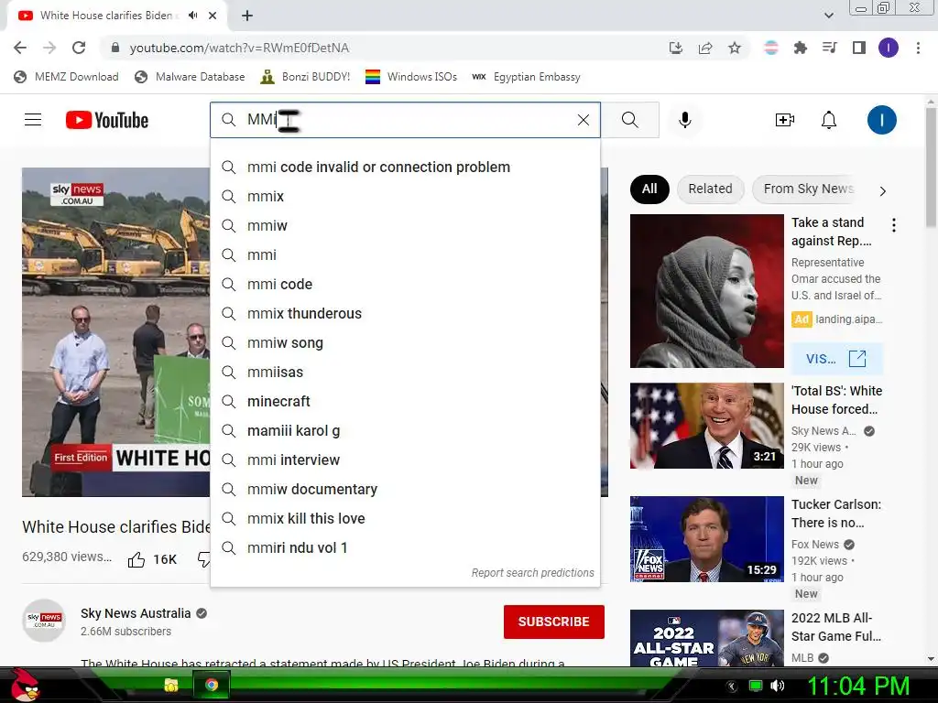This screenshot has height=703, width=938.
Task: Click the install/download page icon in address bar
Action: click(x=676, y=48)
